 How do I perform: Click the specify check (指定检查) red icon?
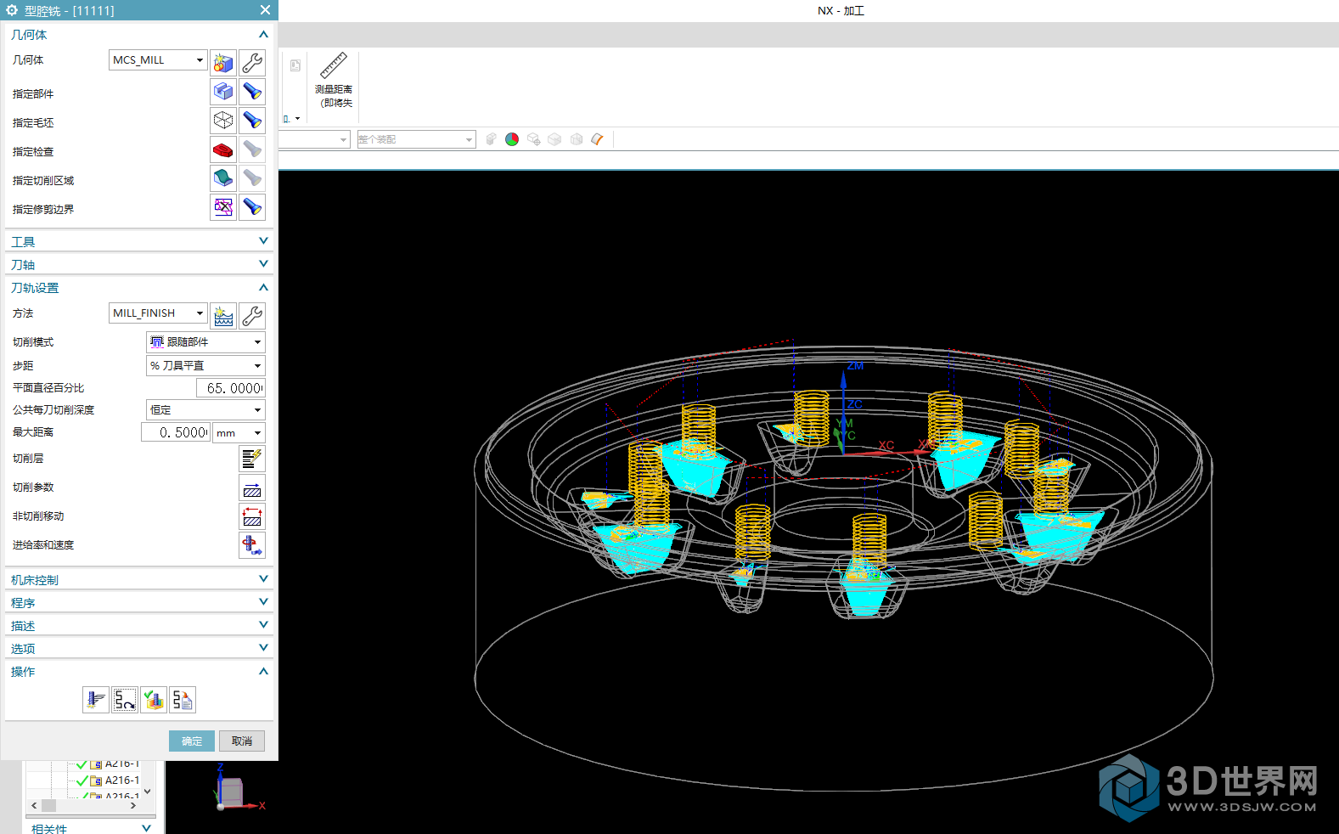tap(223, 149)
